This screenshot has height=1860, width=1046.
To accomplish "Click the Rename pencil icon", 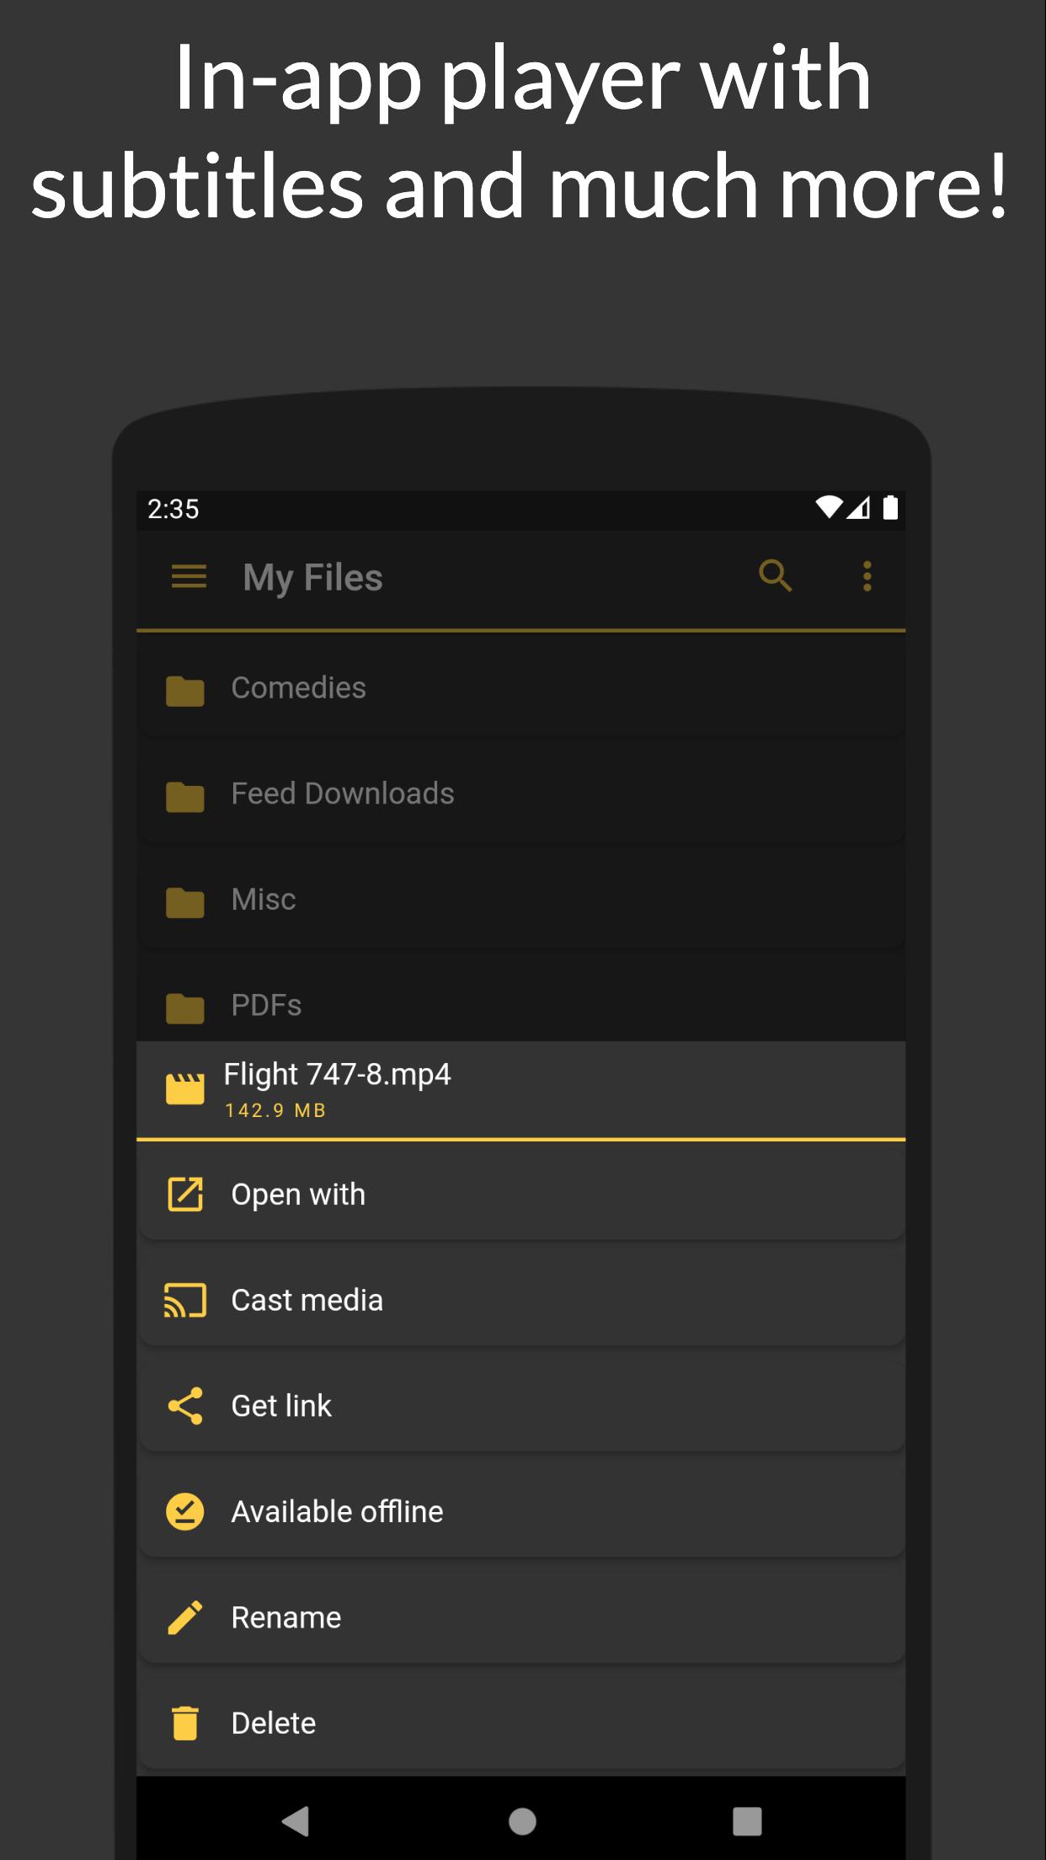I will pos(185,1617).
